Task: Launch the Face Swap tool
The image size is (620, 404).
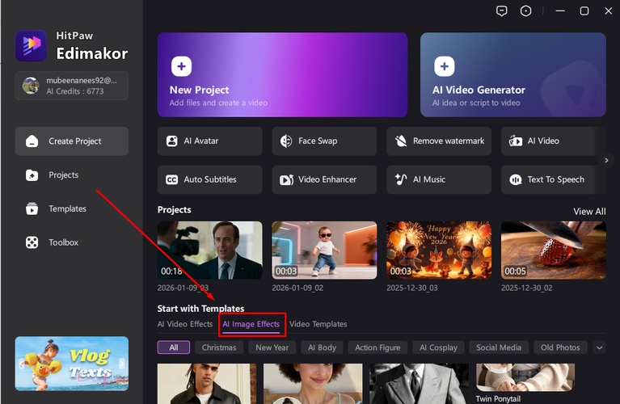Action: pos(323,141)
